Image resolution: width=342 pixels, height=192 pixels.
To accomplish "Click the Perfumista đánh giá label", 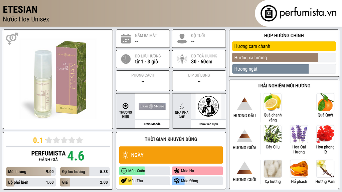I will 48,156.
